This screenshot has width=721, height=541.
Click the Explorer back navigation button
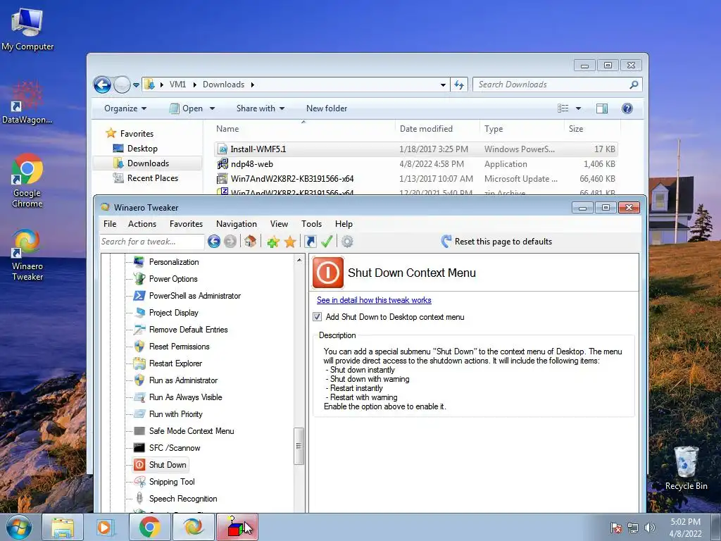102,85
